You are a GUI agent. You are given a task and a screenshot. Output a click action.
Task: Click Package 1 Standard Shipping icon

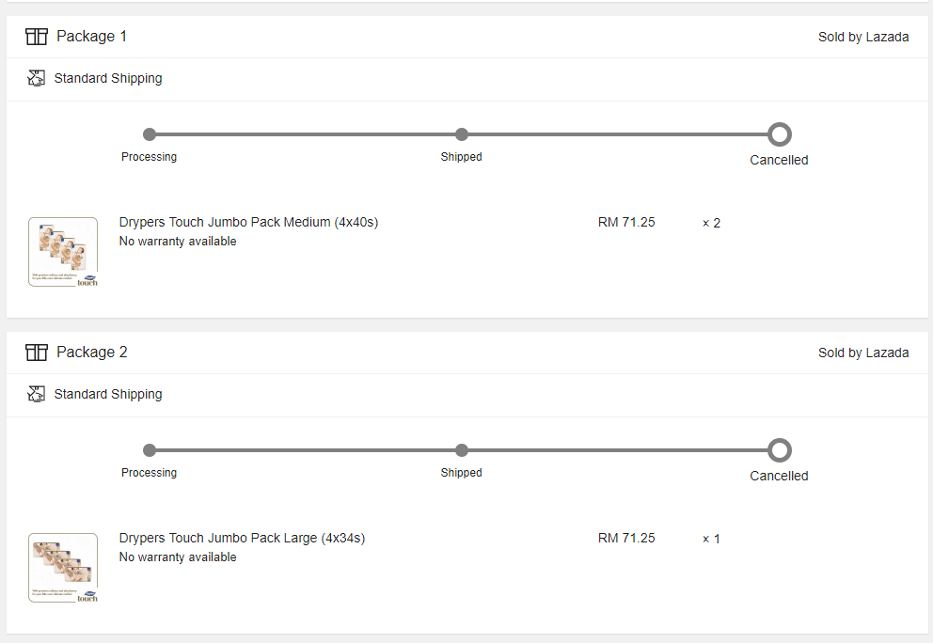click(37, 78)
